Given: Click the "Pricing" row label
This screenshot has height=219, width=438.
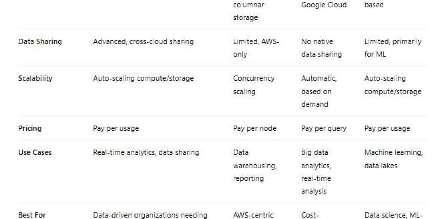Looking at the screenshot, I should 30,128.
